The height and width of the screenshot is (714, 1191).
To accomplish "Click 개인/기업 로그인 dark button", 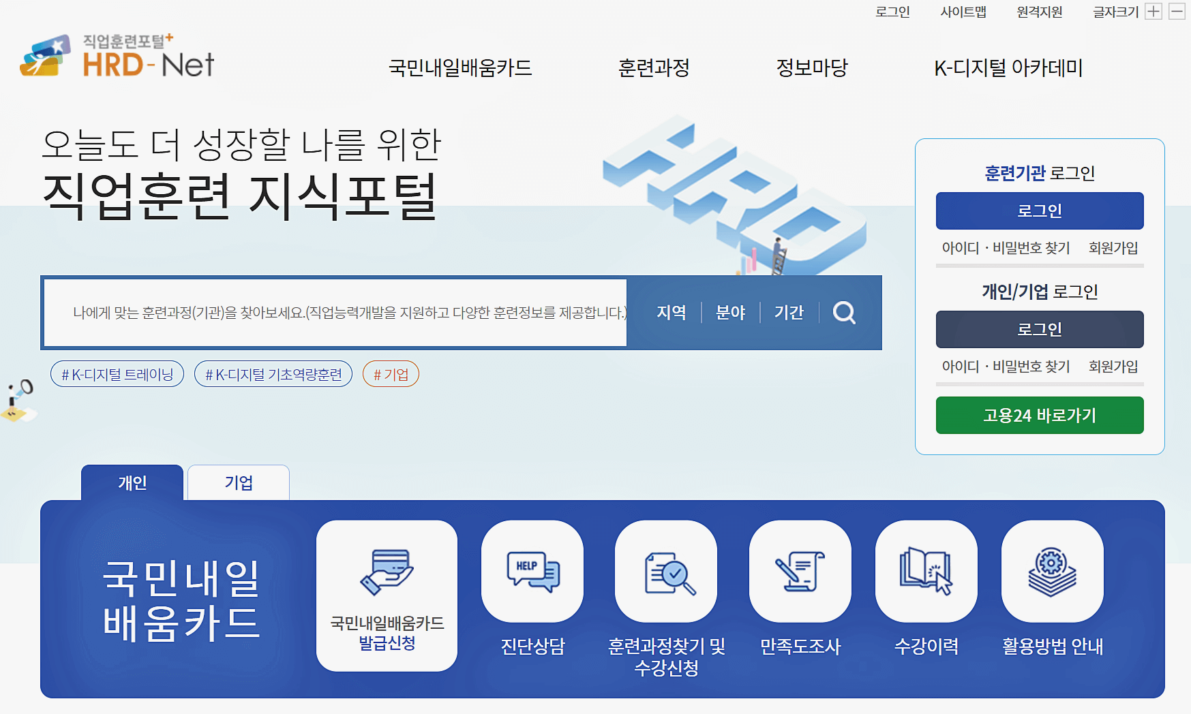I will pos(1040,329).
